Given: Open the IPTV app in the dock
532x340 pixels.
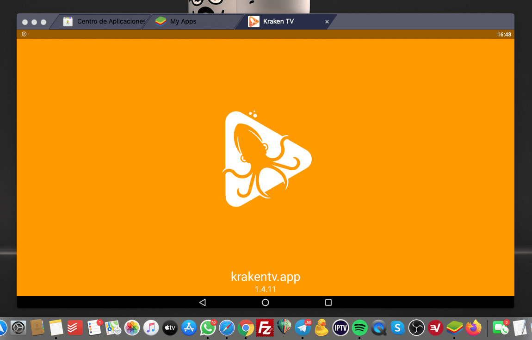Looking at the screenshot, I should (x=340, y=328).
